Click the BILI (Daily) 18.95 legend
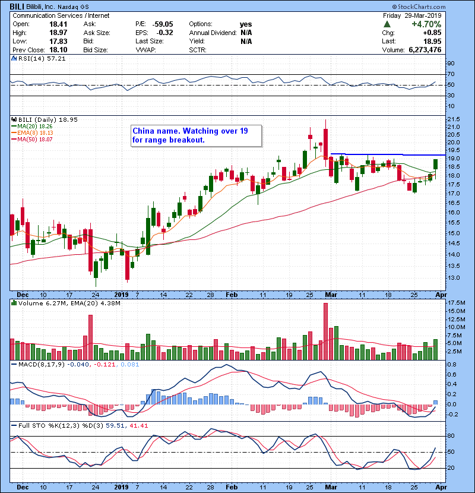 (x=47, y=120)
